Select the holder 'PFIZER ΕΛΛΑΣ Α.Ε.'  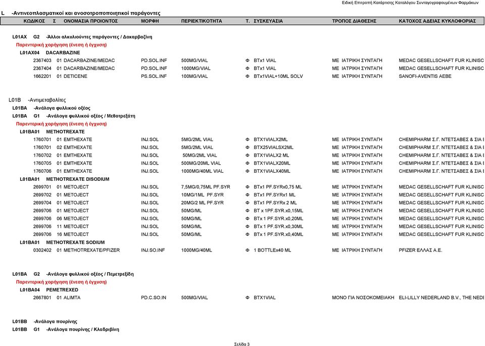coord(420,250)
